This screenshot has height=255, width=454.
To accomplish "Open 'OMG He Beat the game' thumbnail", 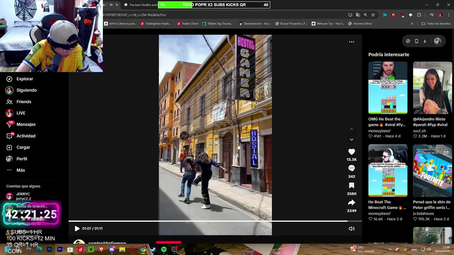I will pos(388,88).
